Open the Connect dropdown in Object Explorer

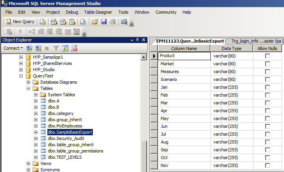(13, 48)
